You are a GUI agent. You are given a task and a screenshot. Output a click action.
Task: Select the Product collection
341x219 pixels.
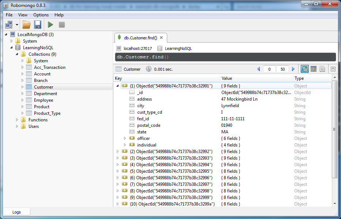tap(42, 106)
